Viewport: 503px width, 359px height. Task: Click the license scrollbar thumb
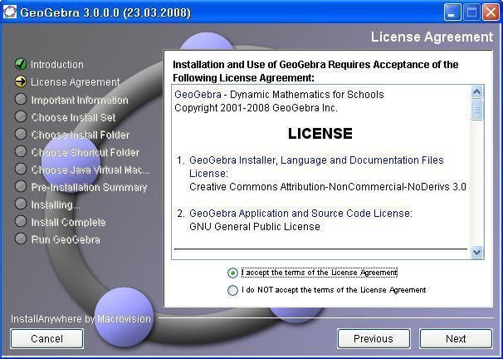tap(476, 110)
